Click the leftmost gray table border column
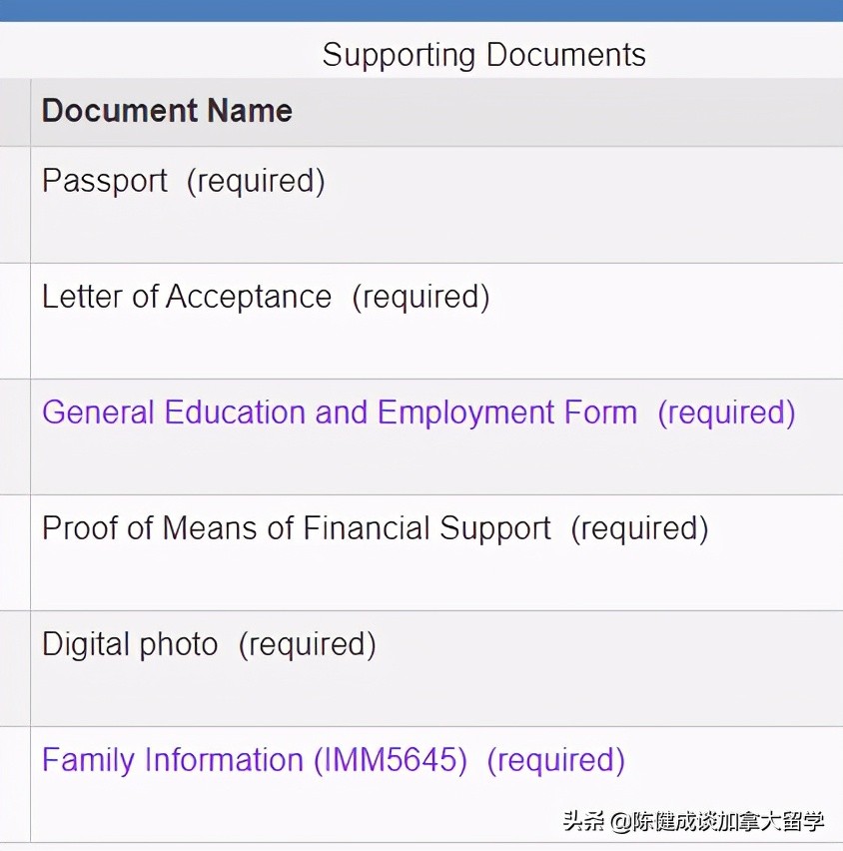This screenshot has width=843, height=851. pos(16,400)
